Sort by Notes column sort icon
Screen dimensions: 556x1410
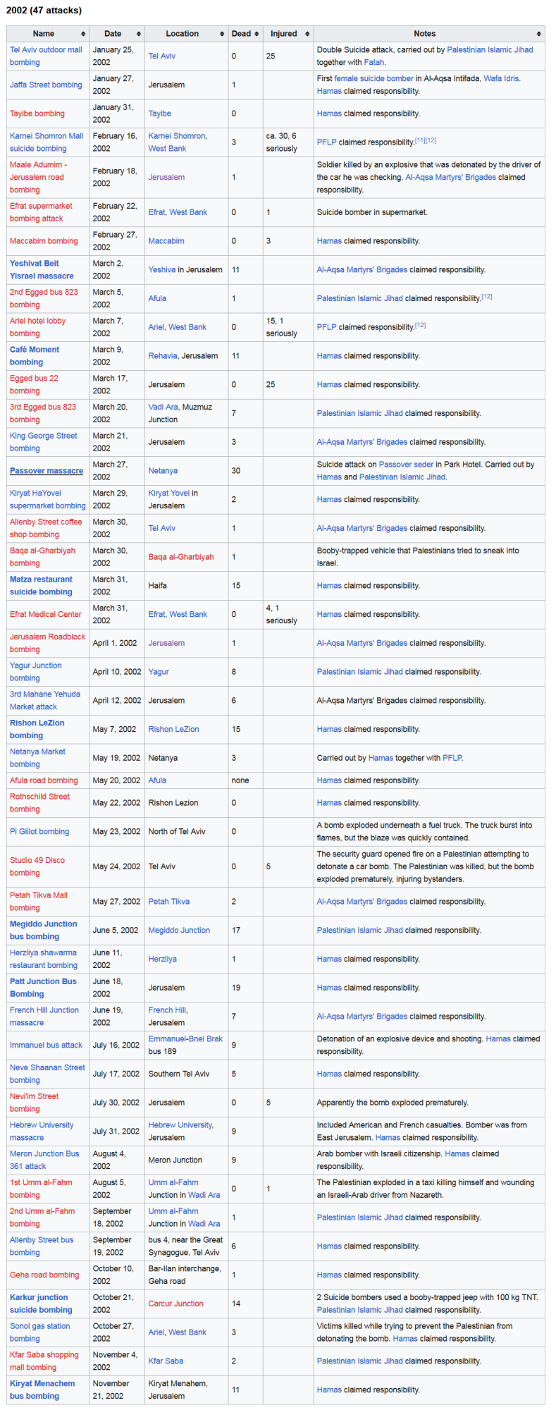(538, 34)
